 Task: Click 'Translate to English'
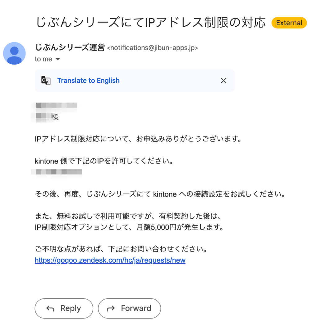point(88,81)
